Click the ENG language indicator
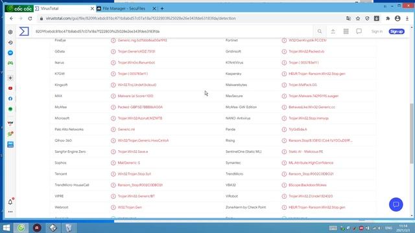The image size is (415, 233). point(388,228)
